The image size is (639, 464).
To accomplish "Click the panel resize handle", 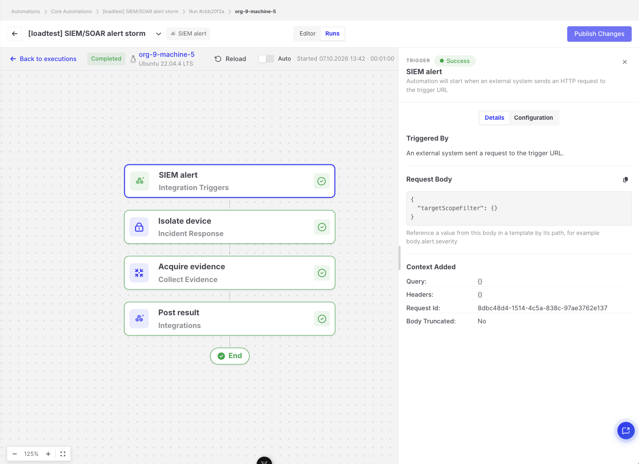I will click(399, 258).
